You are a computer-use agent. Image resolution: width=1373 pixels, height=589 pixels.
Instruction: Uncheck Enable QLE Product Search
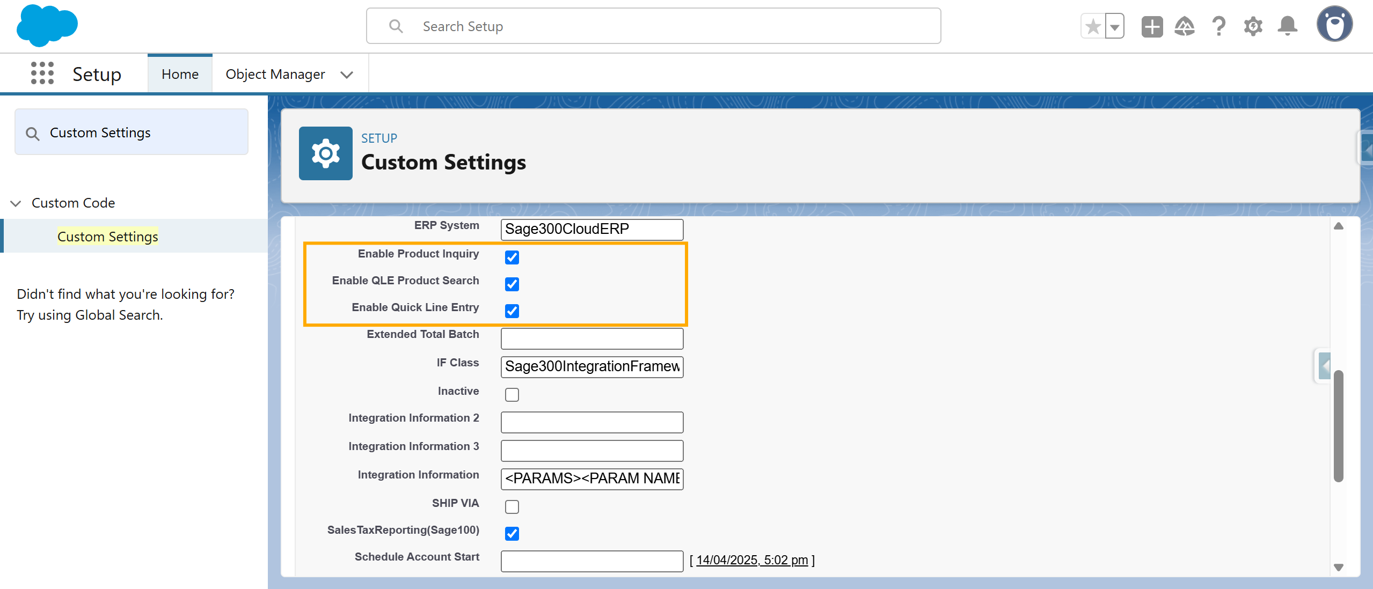(512, 284)
